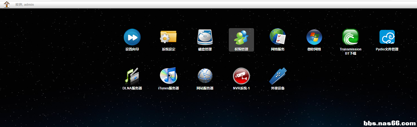Open 网络服务 globe checklist icon
Viewport: 417px width, 127px height.
[278, 37]
